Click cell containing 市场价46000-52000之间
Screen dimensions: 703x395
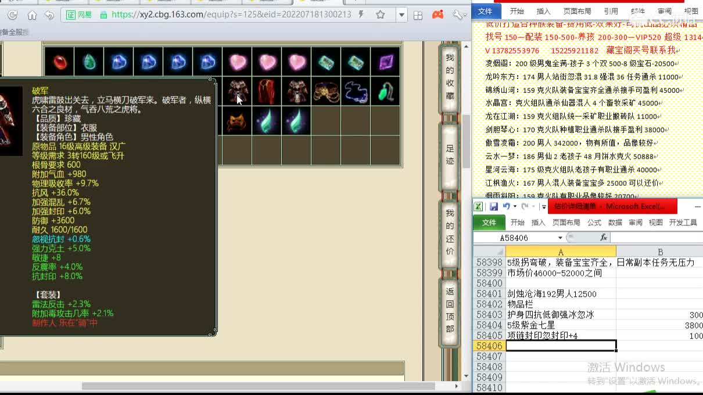(x=561, y=273)
